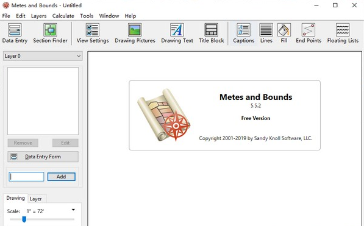This screenshot has height=226, width=364.
Task: Open the Data Entry toolbar tool
Action: [x=15, y=33]
